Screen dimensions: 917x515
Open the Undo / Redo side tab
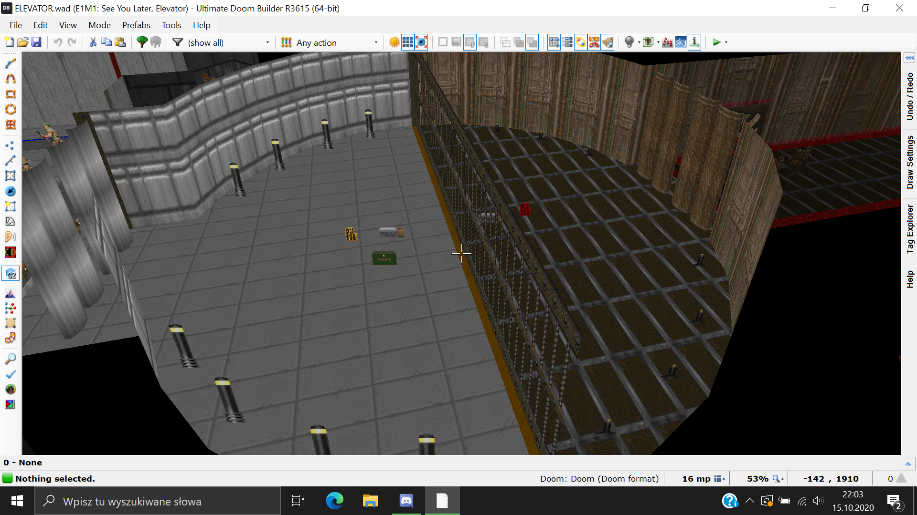point(909,96)
